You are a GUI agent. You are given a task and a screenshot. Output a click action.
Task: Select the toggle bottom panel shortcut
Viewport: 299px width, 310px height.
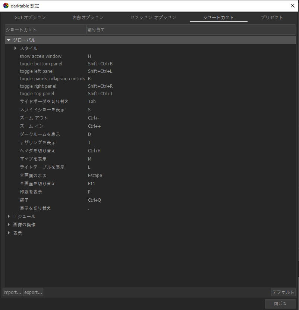[x=150, y=63]
